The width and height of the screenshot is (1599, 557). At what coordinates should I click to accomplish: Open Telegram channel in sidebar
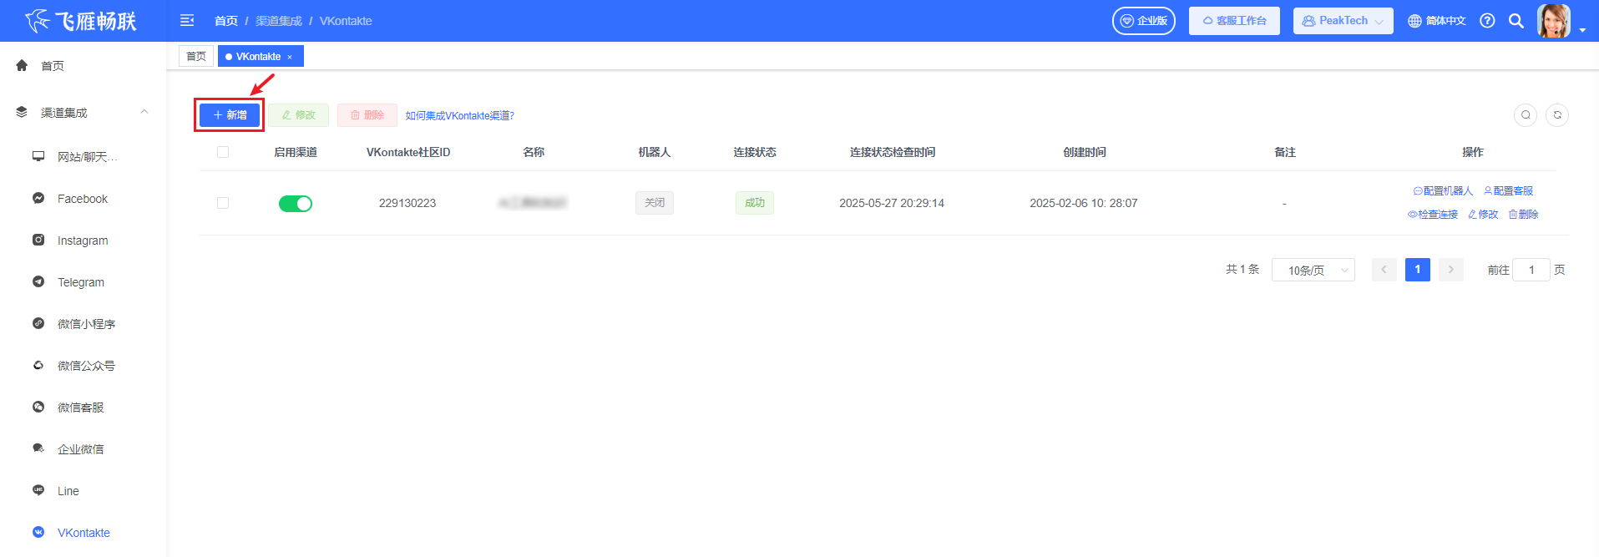(x=81, y=282)
